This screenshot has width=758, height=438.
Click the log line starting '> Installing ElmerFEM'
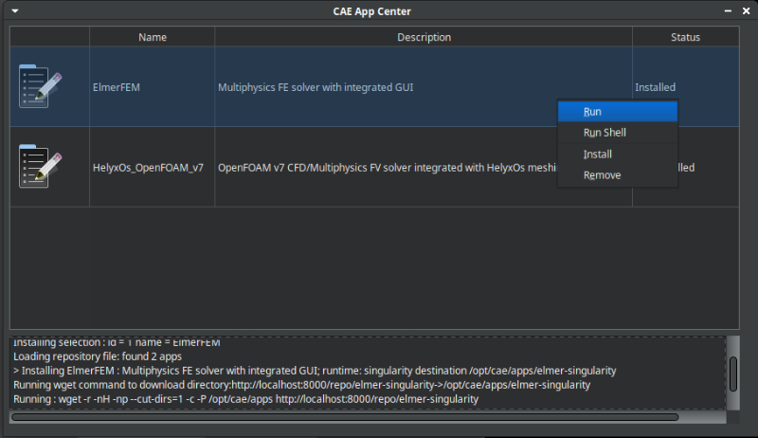pos(315,371)
